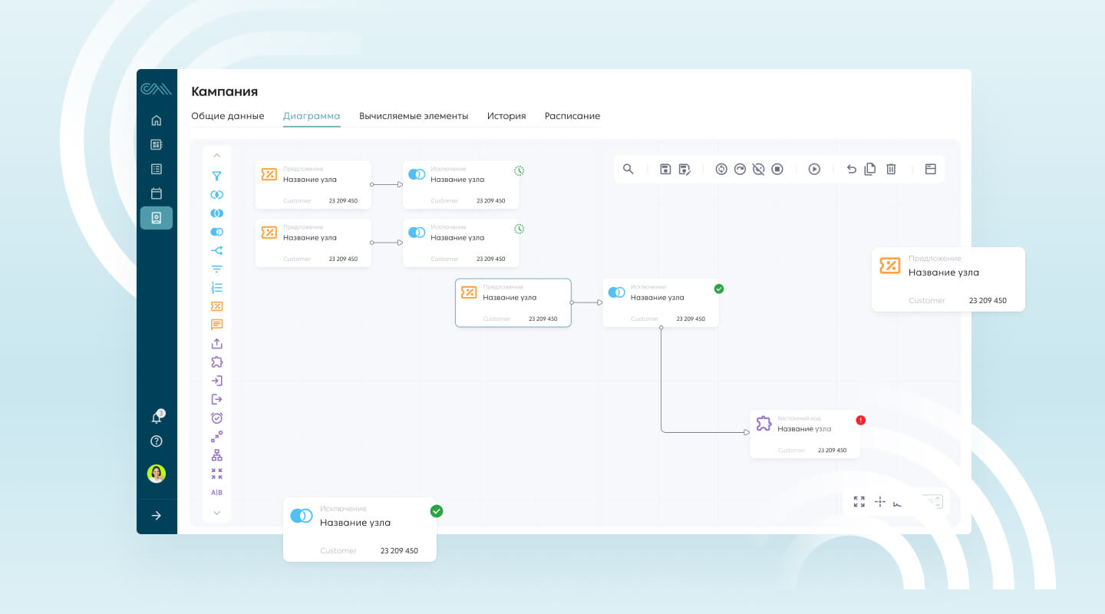The width and height of the screenshot is (1105, 614).
Task: Click the undo arrow in the toolbar
Action: point(852,169)
